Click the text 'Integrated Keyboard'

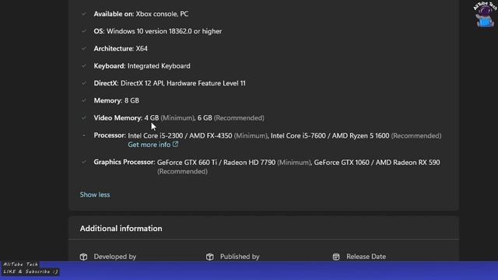(x=159, y=65)
